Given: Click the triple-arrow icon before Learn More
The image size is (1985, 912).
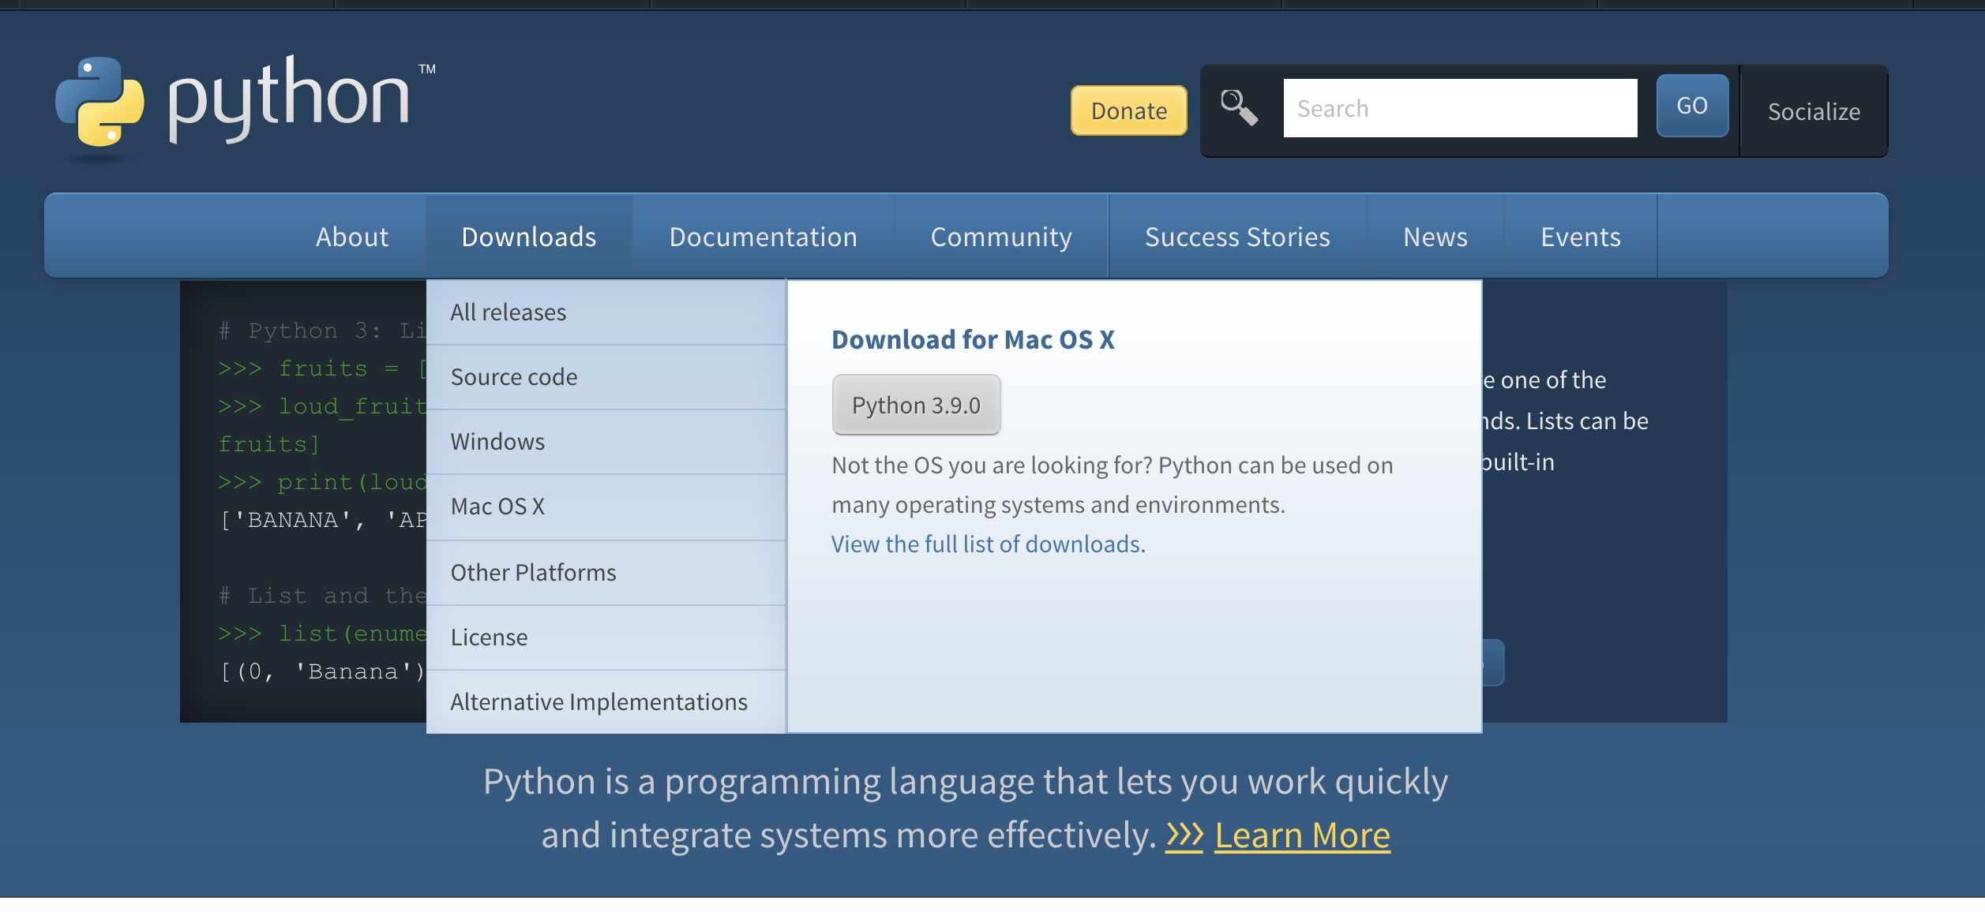Looking at the screenshot, I should tap(1184, 835).
